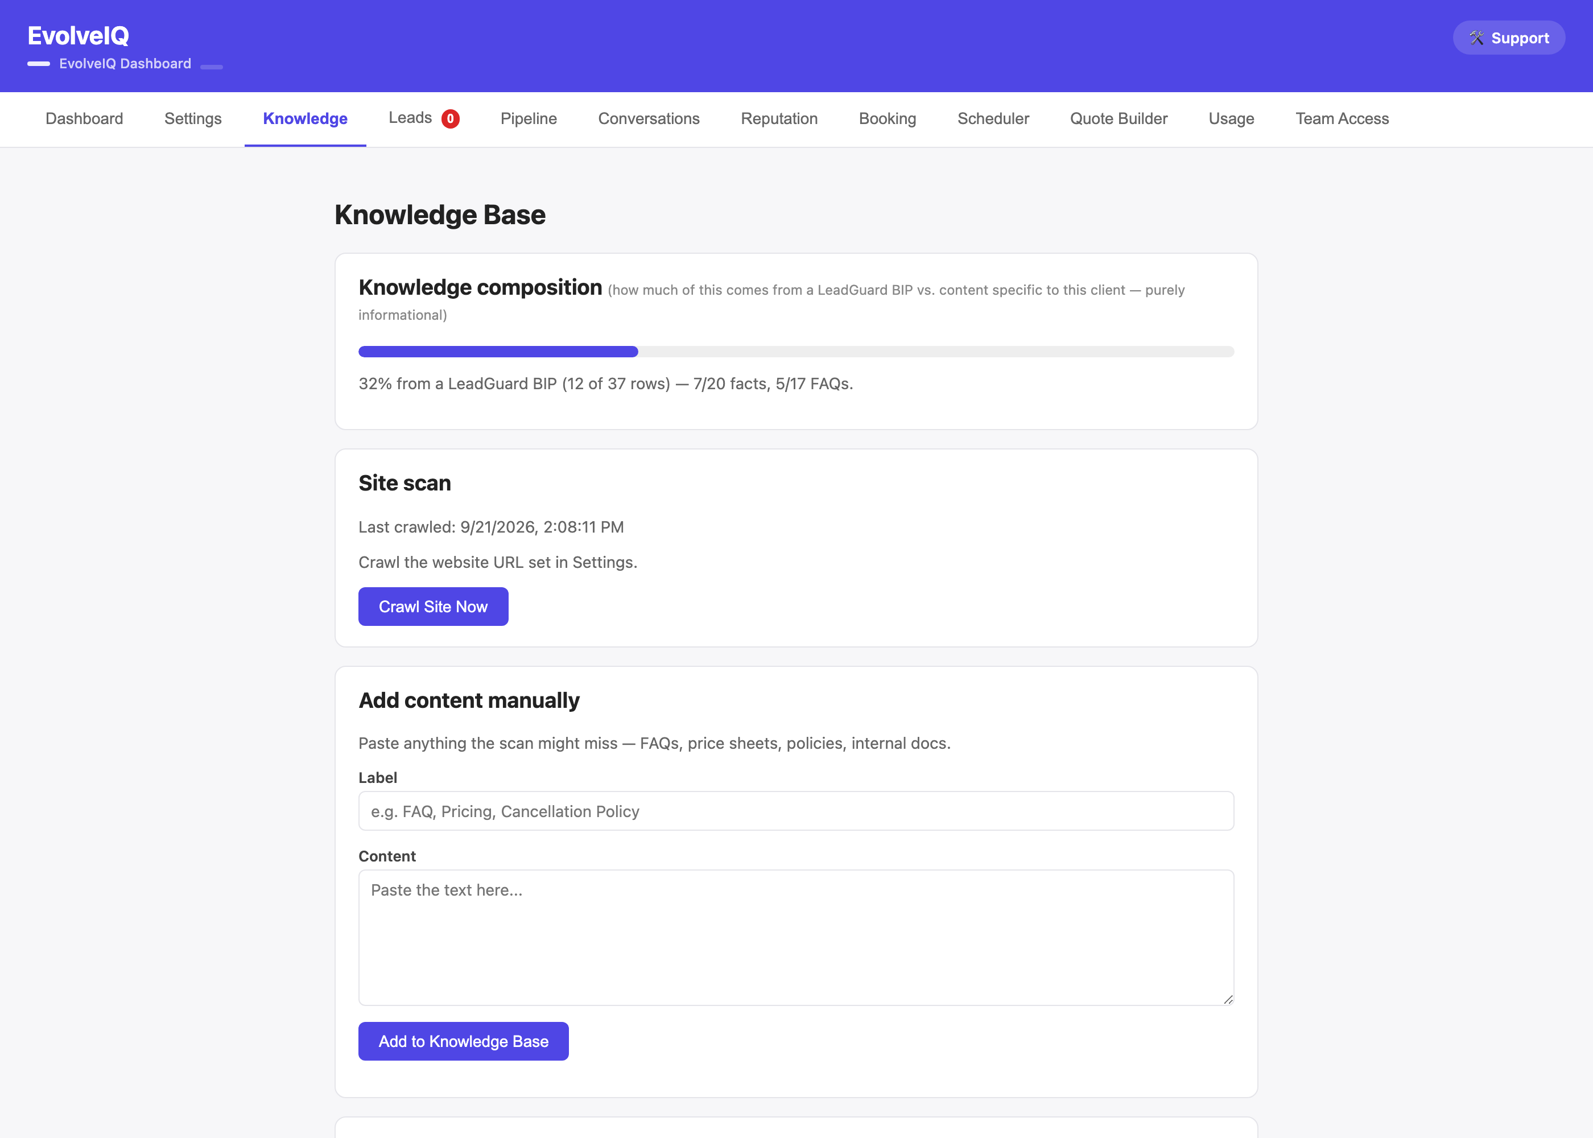Switch to the Settings tab
Viewport: 1593px width, 1138px height.
193,119
